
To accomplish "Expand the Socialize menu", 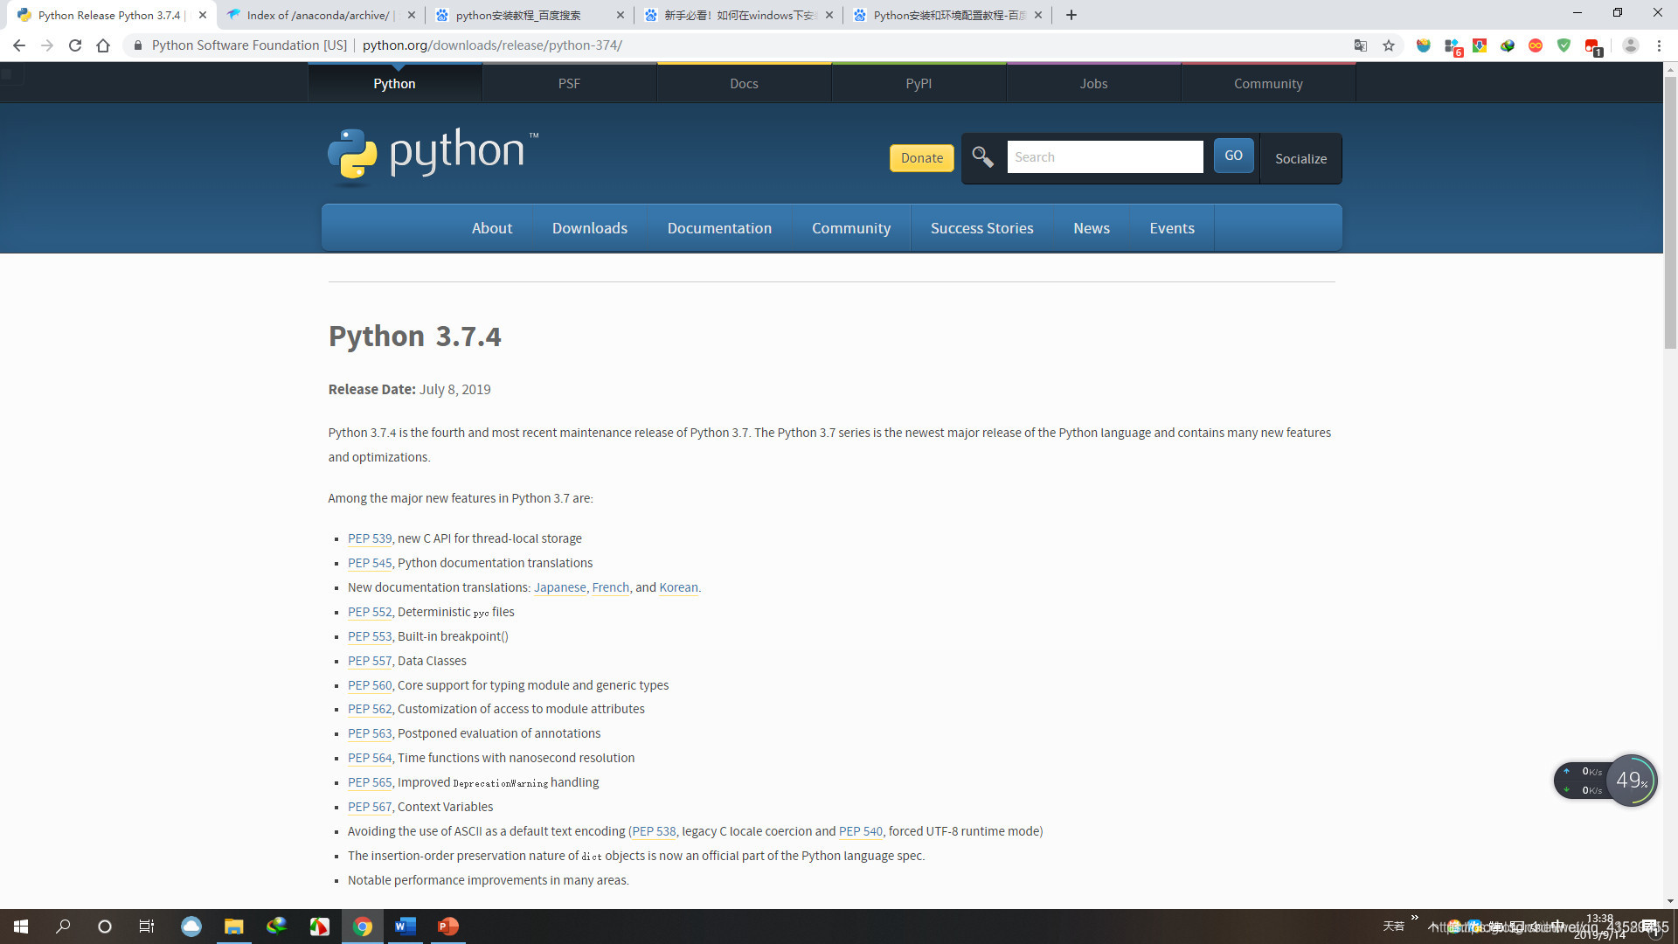I will pos(1300,158).
